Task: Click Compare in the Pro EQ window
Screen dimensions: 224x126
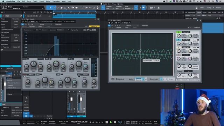Action: [x=32, y=27]
